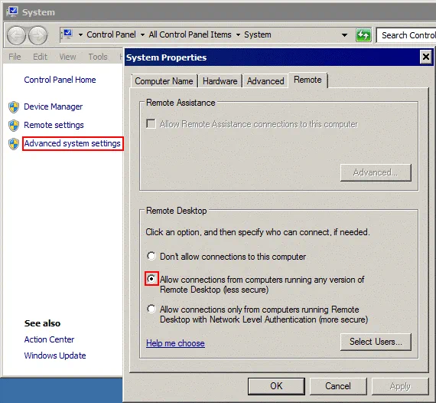Open the Help me choose link
The width and height of the screenshot is (436, 403).
pyautogui.click(x=175, y=343)
